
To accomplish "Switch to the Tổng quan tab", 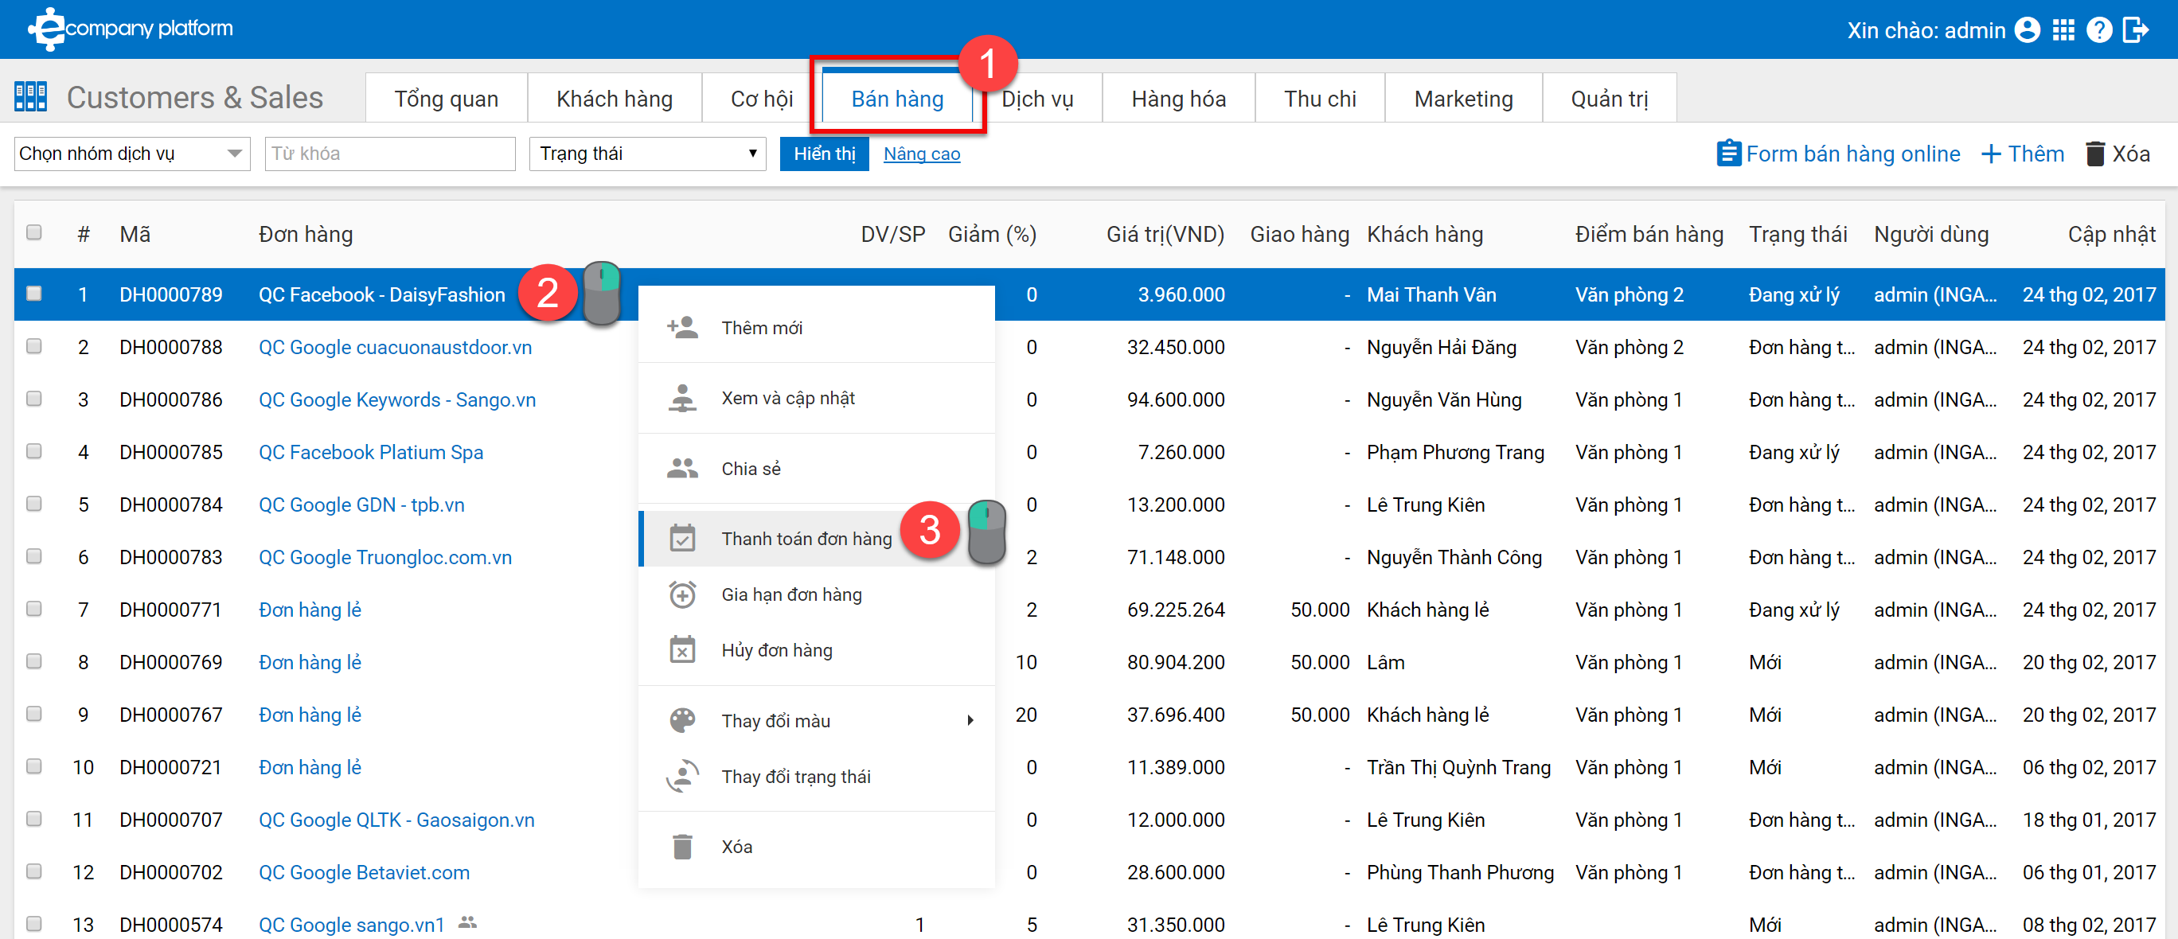I will (x=447, y=99).
